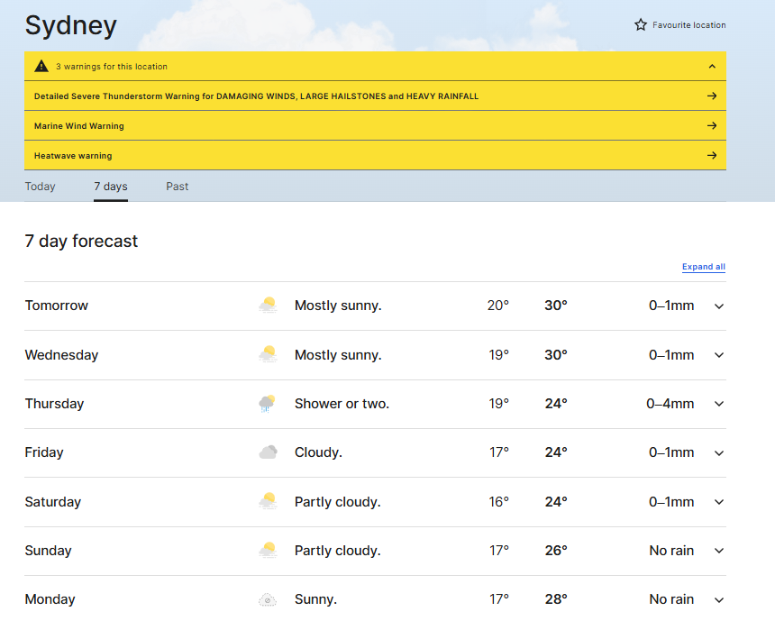Expand Sunday's forecast chevron

tap(719, 551)
